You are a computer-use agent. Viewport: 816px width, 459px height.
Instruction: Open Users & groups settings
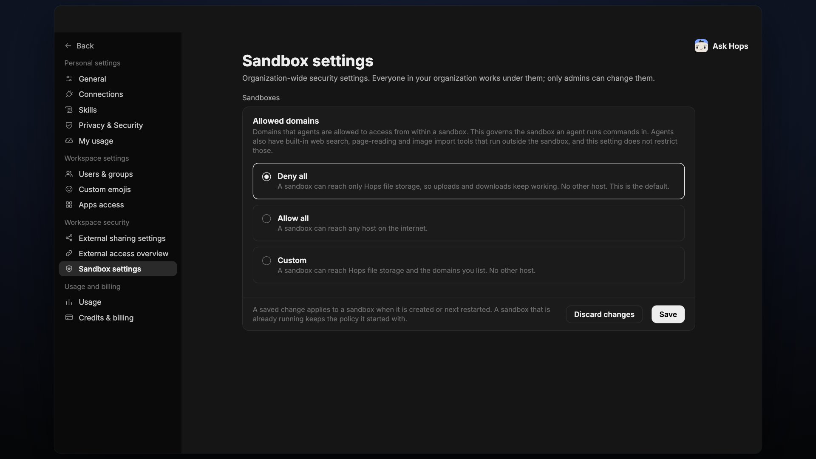click(118, 174)
